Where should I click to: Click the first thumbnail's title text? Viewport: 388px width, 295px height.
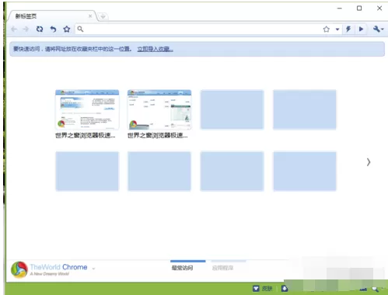tap(86, 135)
